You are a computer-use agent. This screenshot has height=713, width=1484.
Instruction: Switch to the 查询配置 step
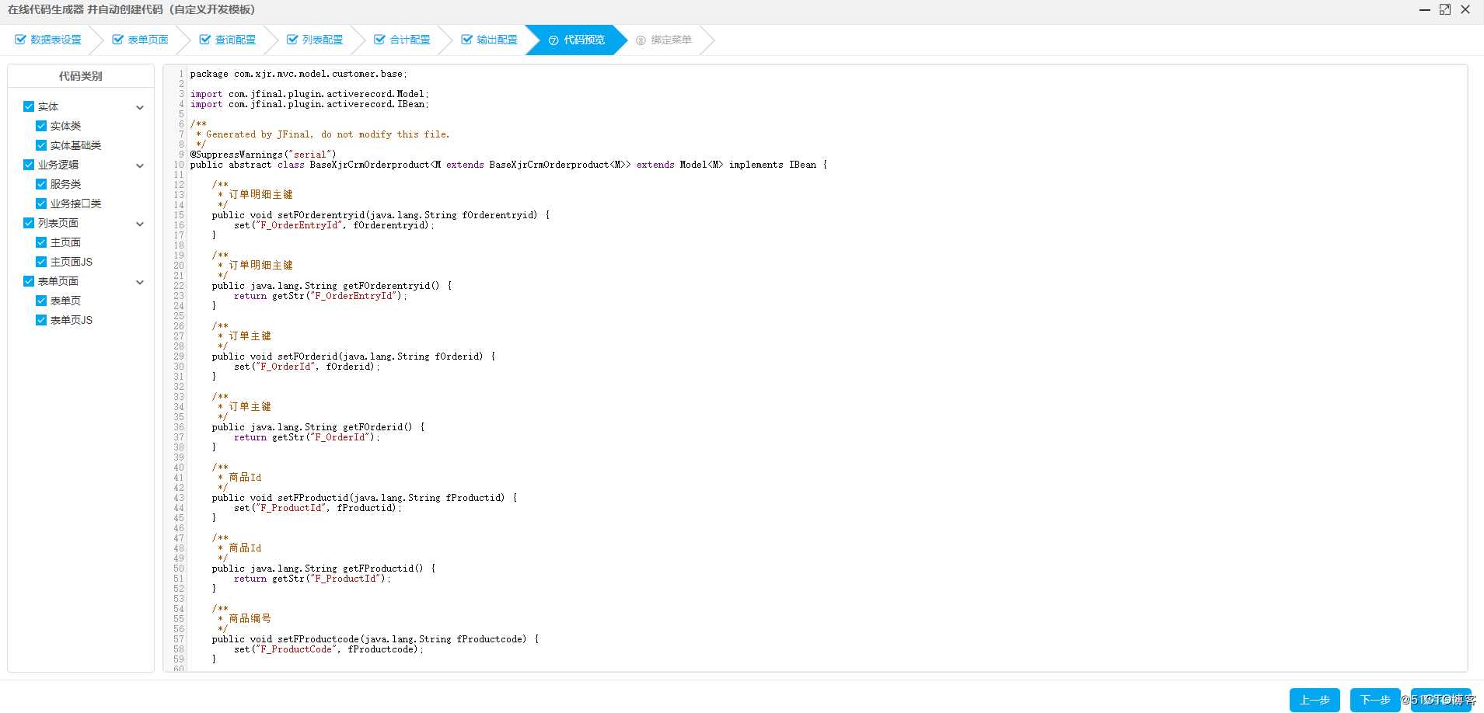[x=227, y=40]
